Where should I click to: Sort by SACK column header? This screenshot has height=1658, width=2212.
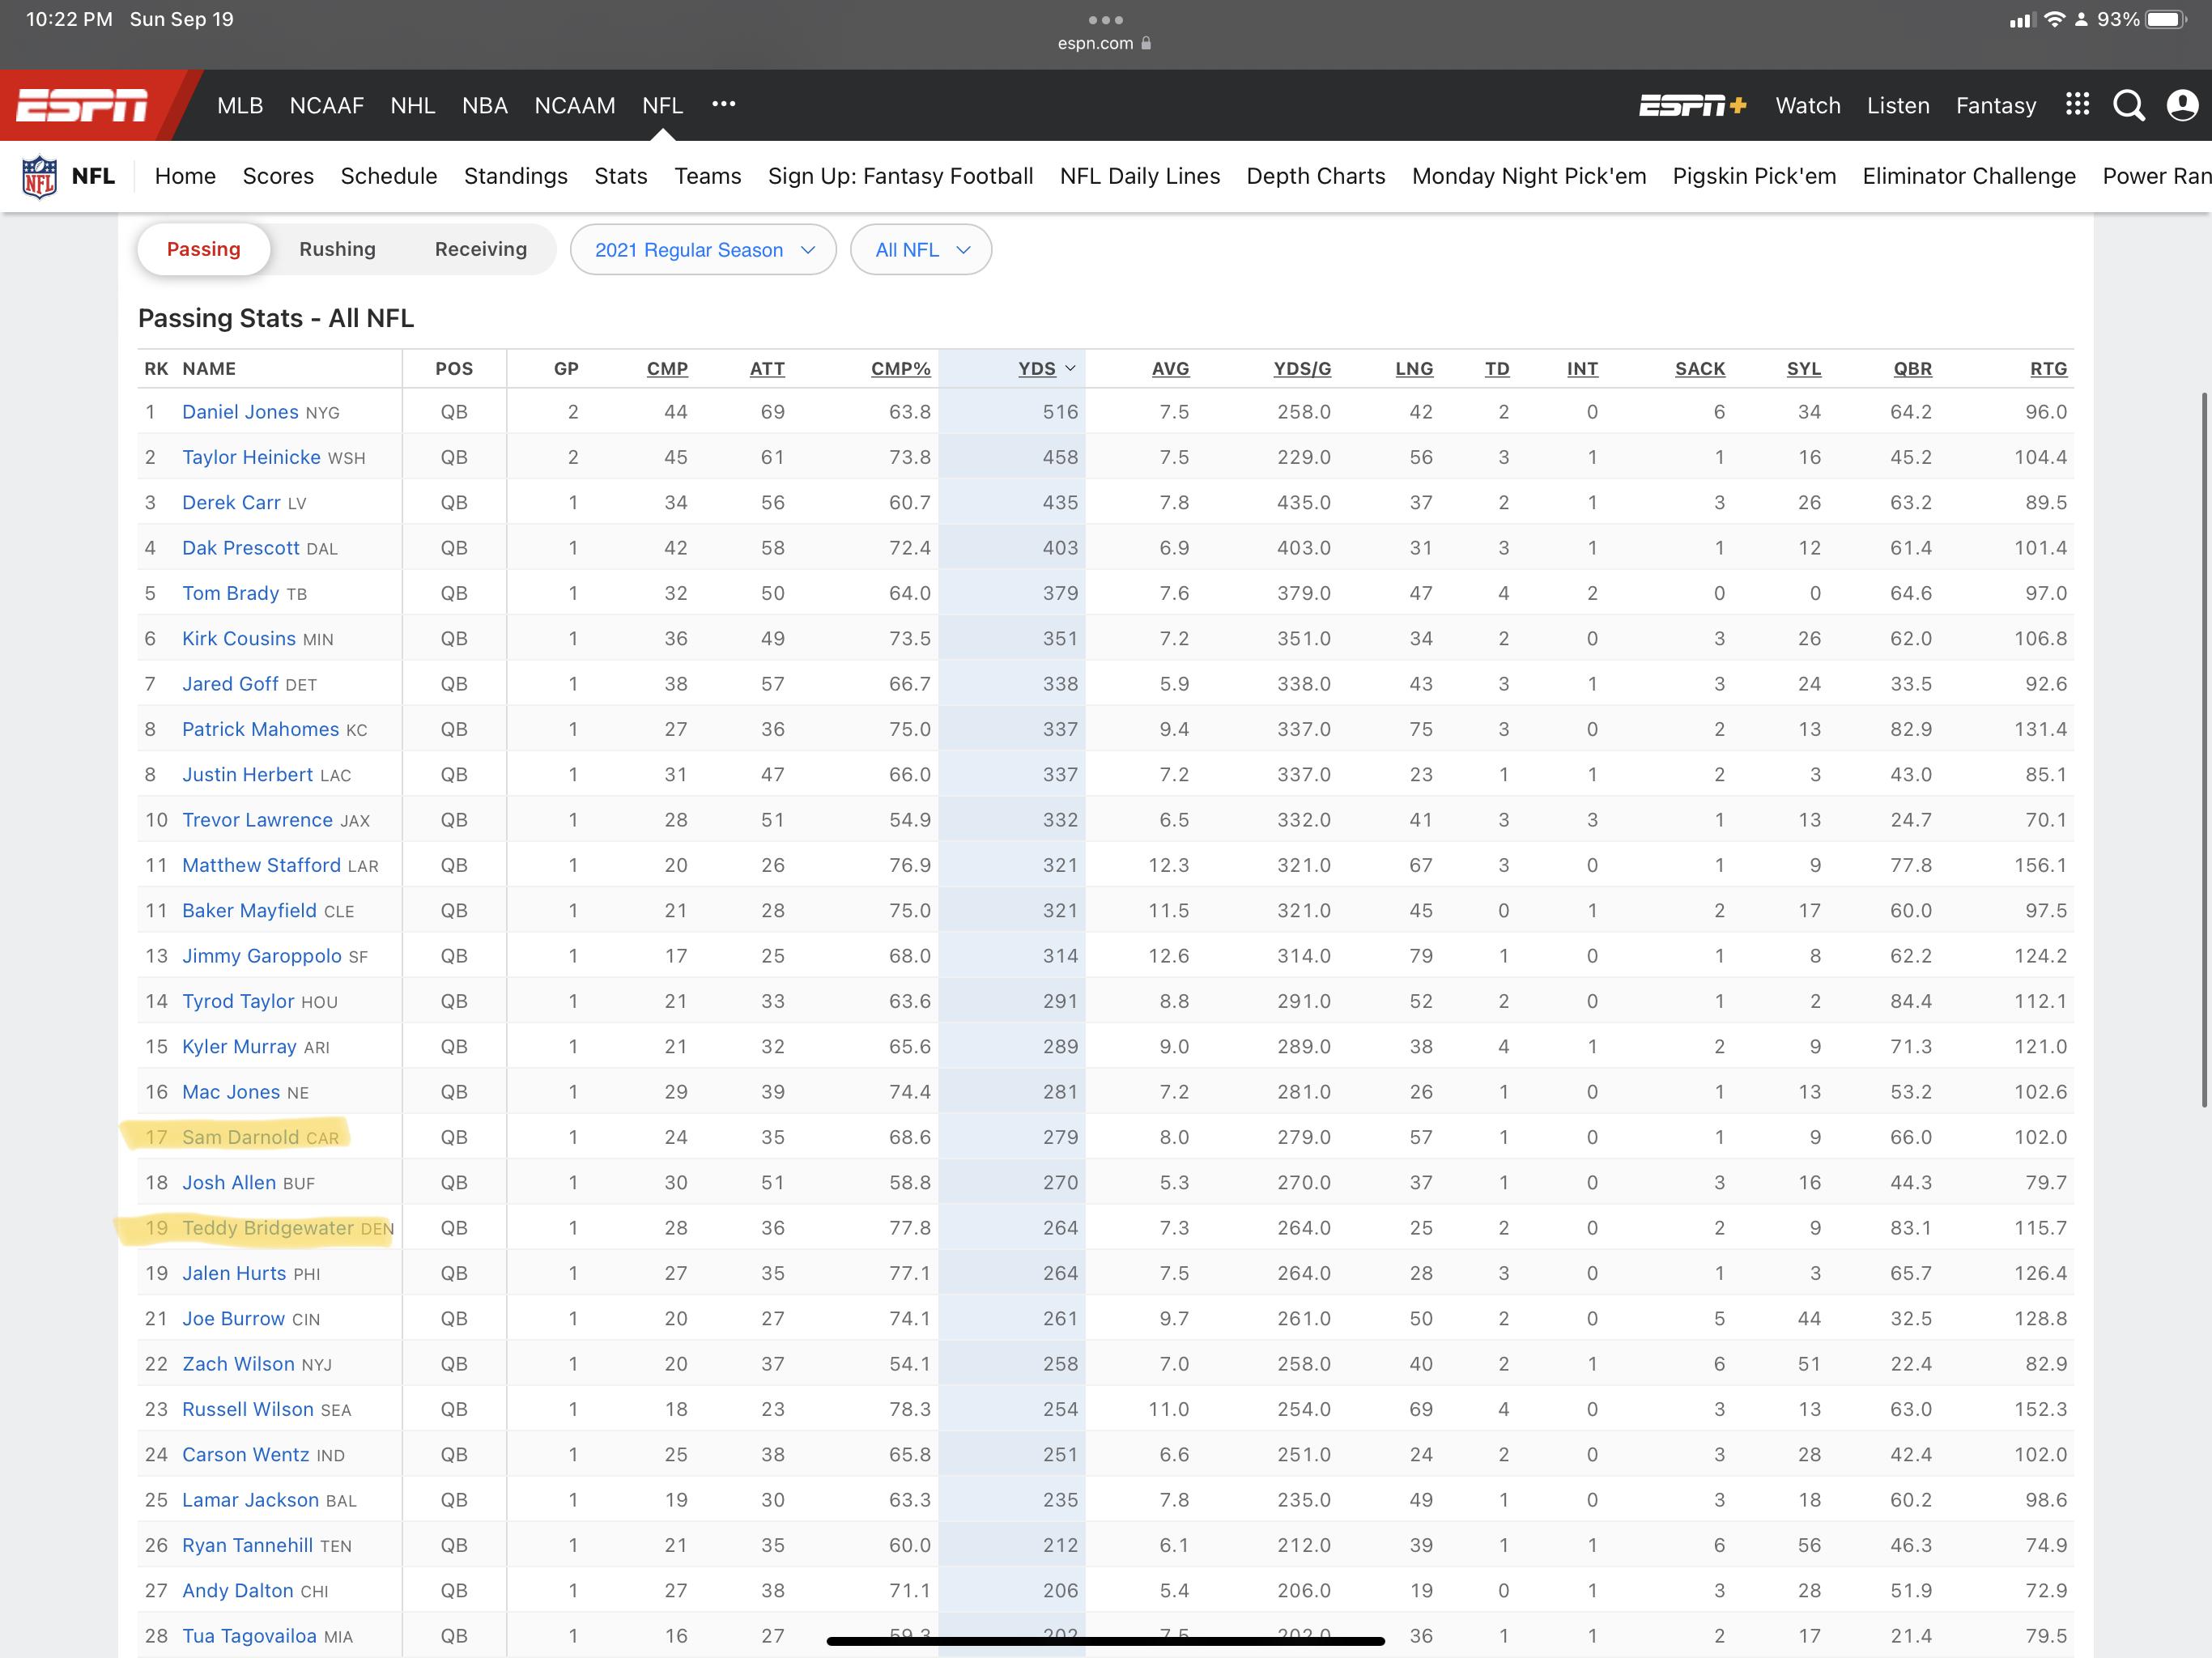pos(1700,369)
